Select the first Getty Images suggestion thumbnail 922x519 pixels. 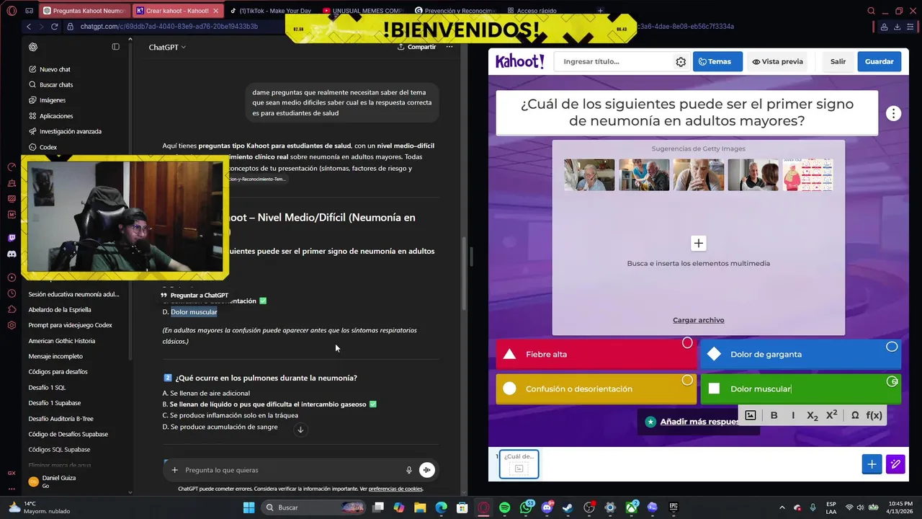[x=589, y=175]
